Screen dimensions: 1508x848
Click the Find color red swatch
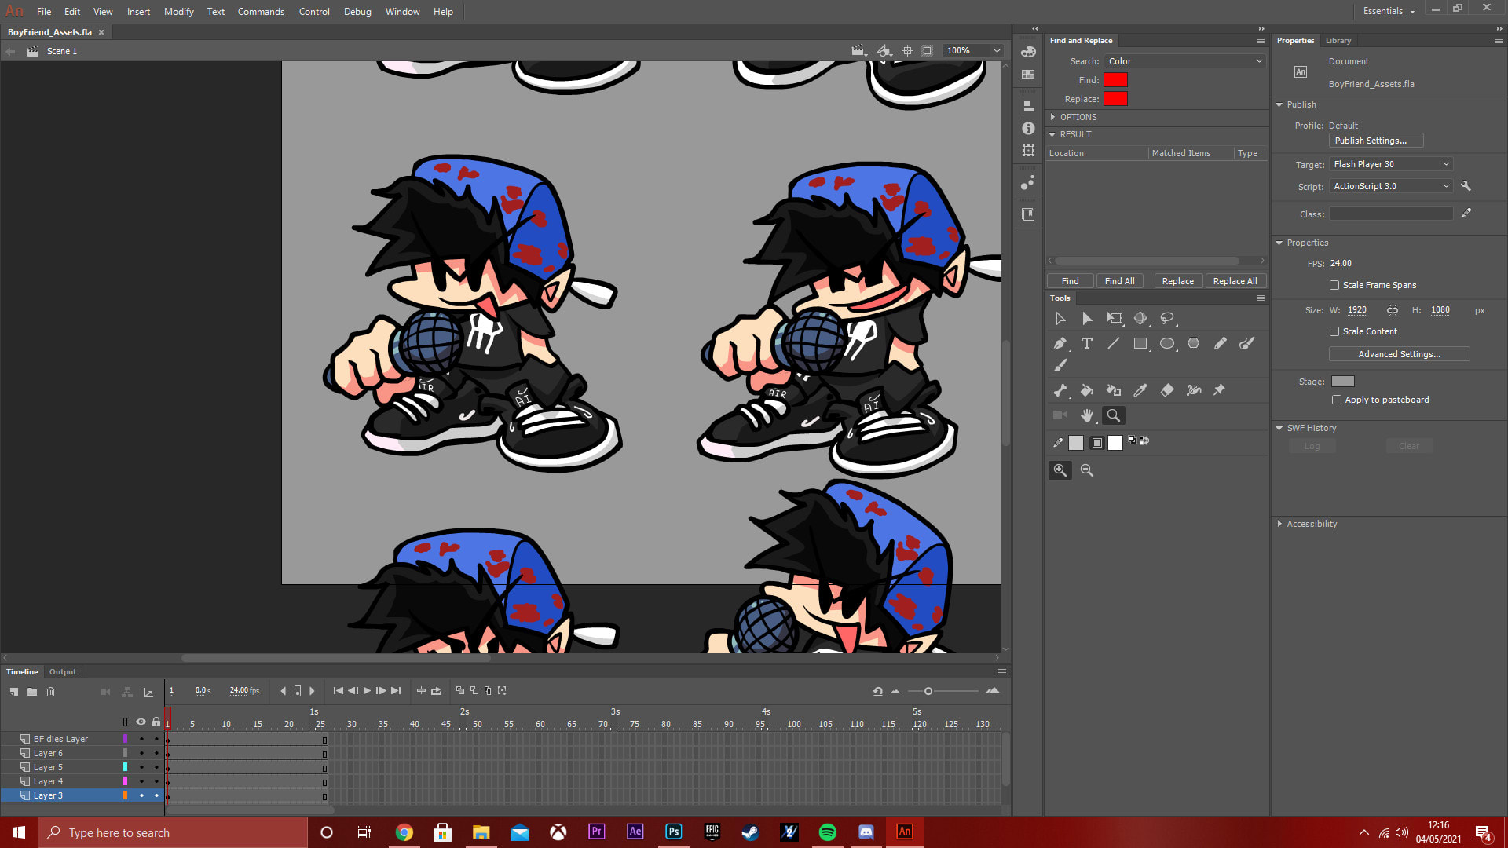coord(1115,80)
